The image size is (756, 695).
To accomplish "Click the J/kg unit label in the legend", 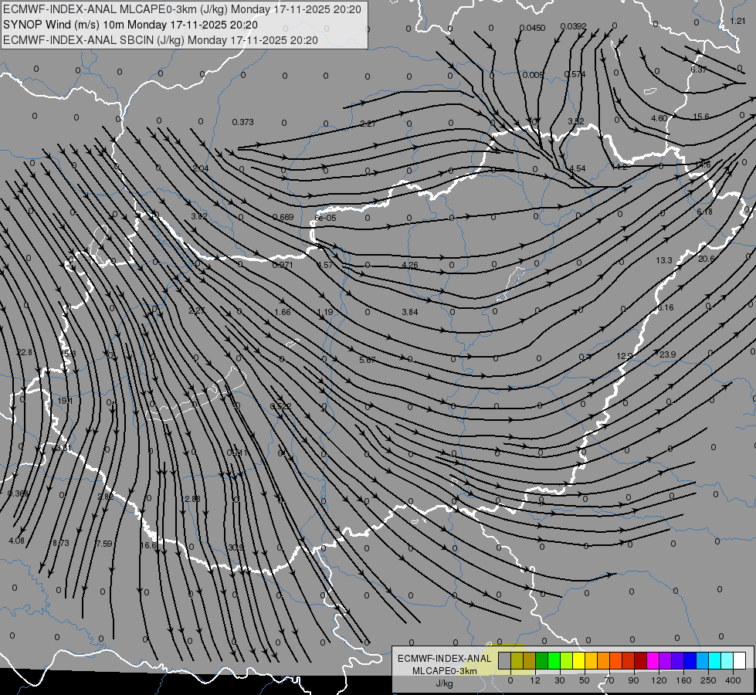I will click(x=444, y=683).
